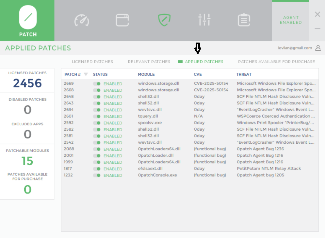Image resolution: width=325 pixels, height=238 pixels.
Task: Sort by the CVE column header
Action: point(198,74)
